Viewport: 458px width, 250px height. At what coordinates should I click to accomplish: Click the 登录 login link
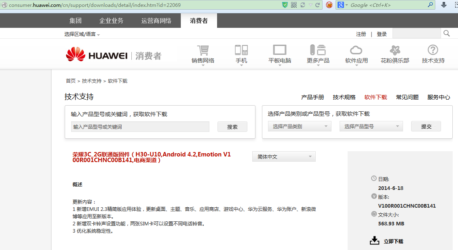(x=382, y=34)
